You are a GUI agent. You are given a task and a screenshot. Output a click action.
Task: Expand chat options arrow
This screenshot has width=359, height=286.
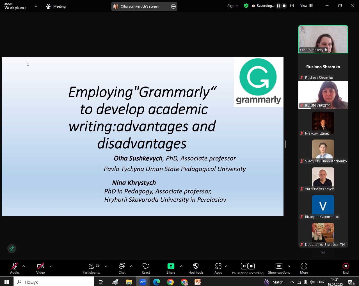tap(131, 266)
